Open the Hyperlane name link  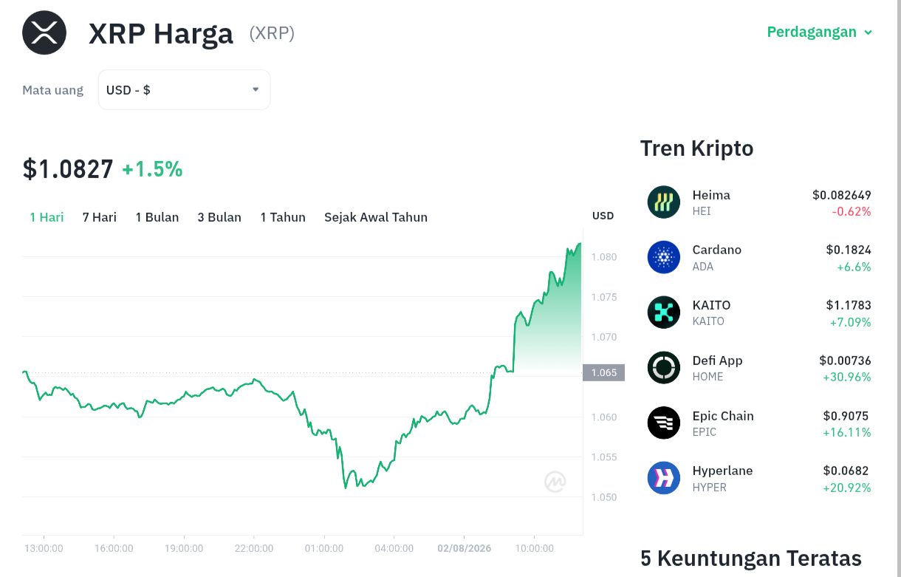[723, 471]
